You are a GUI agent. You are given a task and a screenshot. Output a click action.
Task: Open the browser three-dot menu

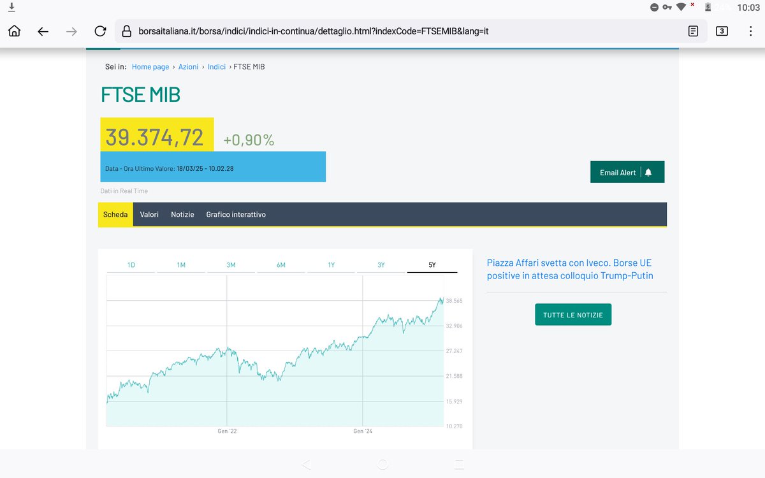click(x=750, y=31)
